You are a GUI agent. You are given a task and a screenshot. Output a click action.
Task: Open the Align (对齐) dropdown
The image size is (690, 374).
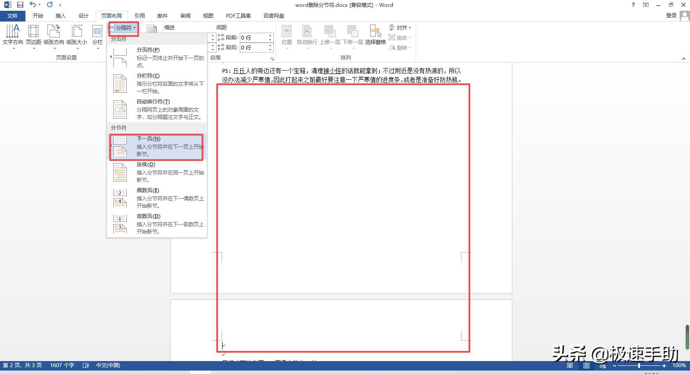[x=401, y=28]
